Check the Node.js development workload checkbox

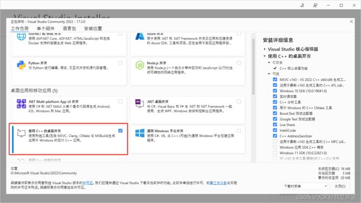pos(239,63)
